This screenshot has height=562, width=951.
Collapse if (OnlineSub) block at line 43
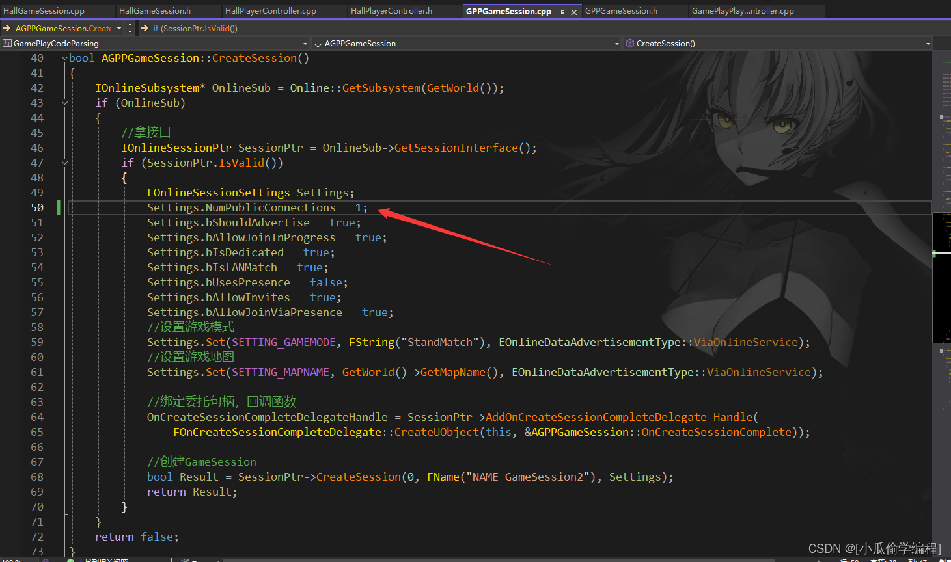[x=64, y=103]
